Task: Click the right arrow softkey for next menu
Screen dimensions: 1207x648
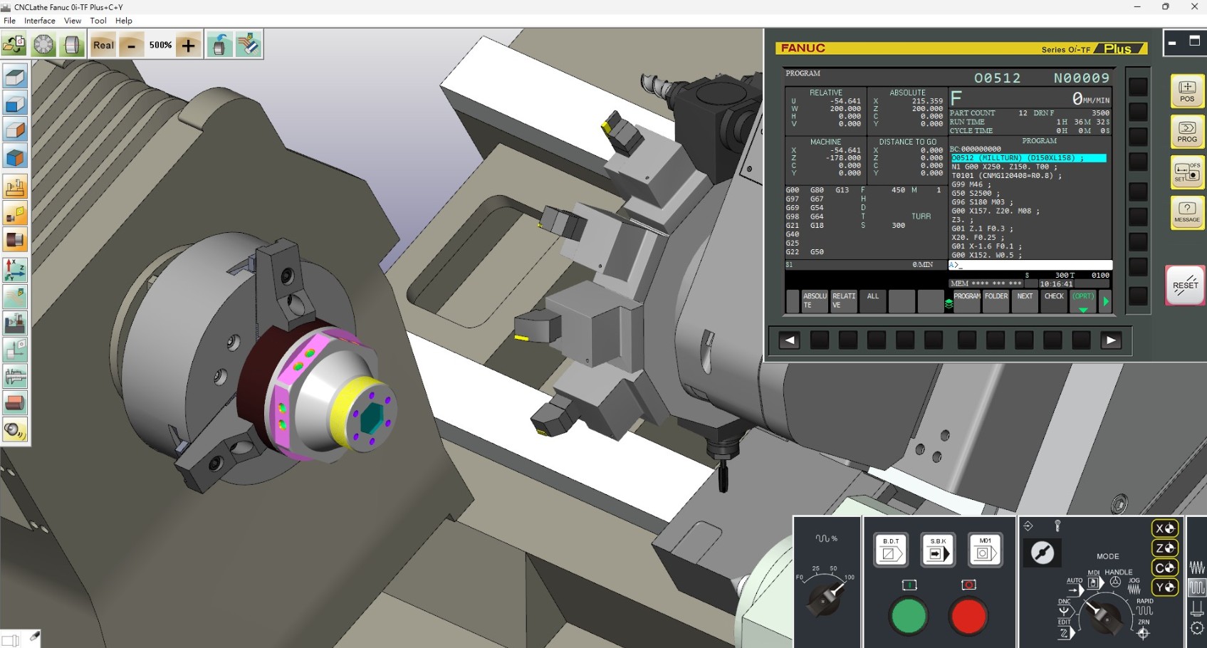Action: [1106, 301]
